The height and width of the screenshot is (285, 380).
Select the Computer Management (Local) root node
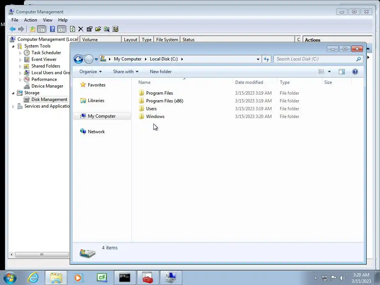click(x=47, y=39)
